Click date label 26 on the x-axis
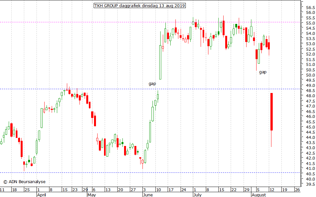Screen dimensions: 316x197 [297, 190]
